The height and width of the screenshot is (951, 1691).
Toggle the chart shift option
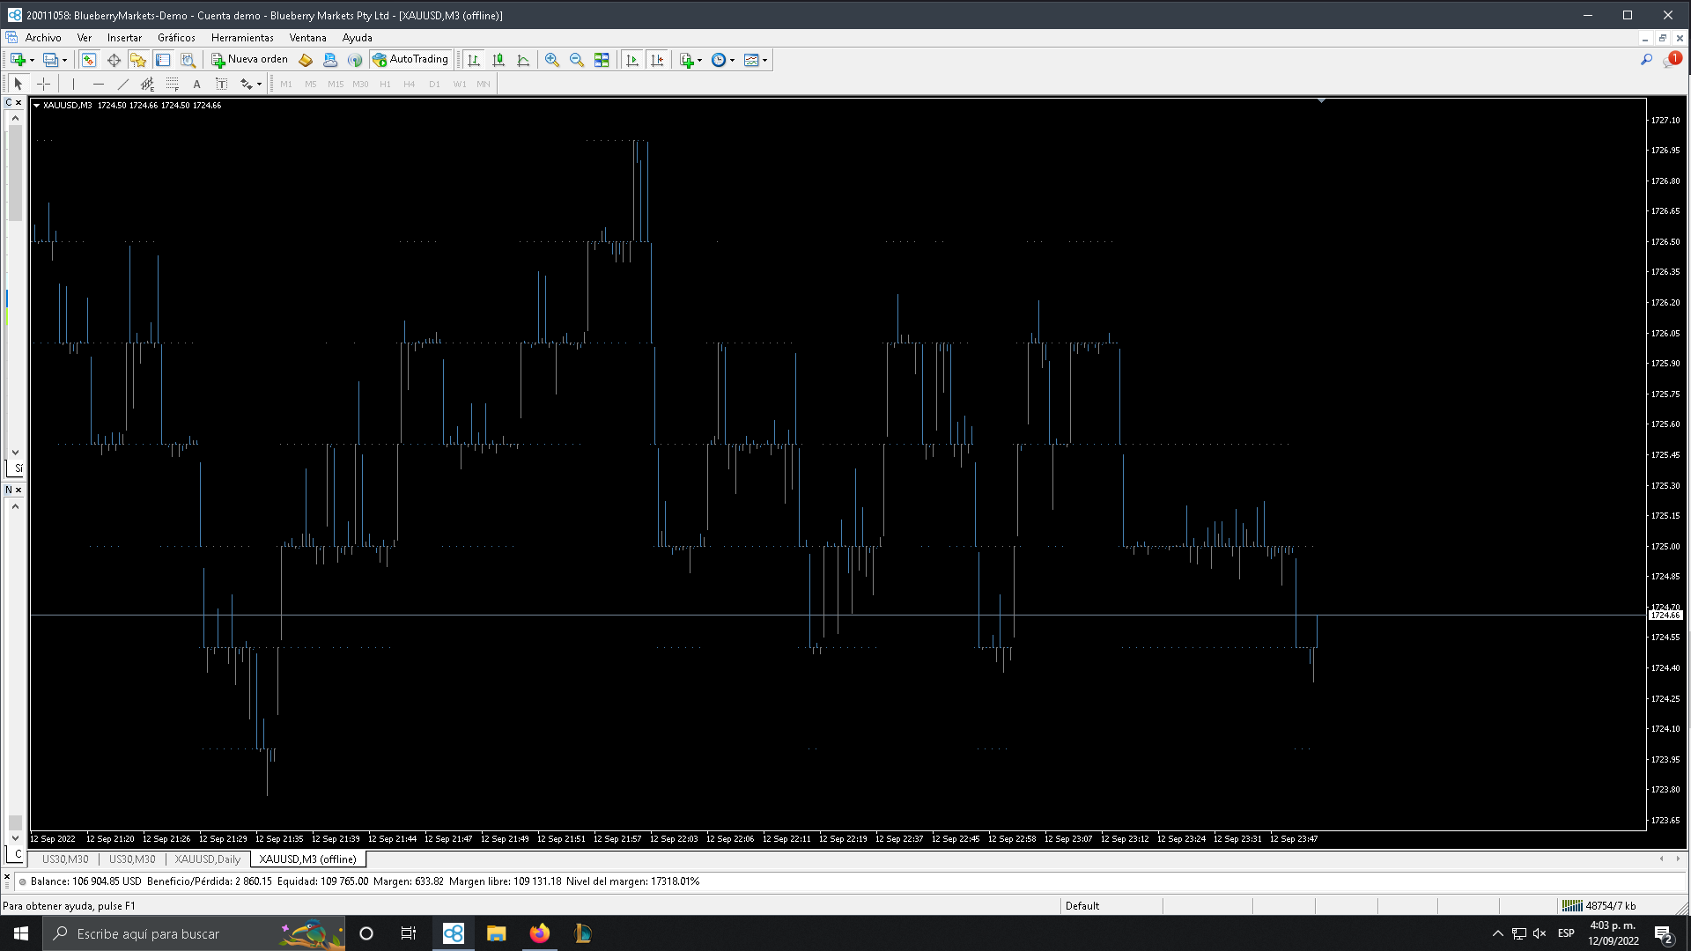coord(657,60)
